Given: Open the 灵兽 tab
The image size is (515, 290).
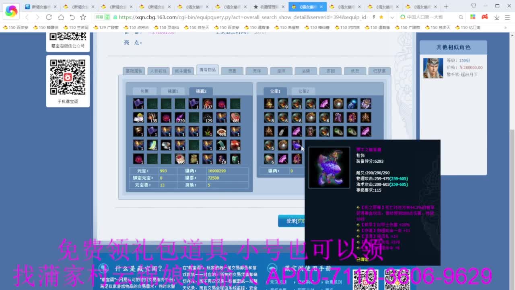Looking at the screenshot, I should tap(232, 71).
